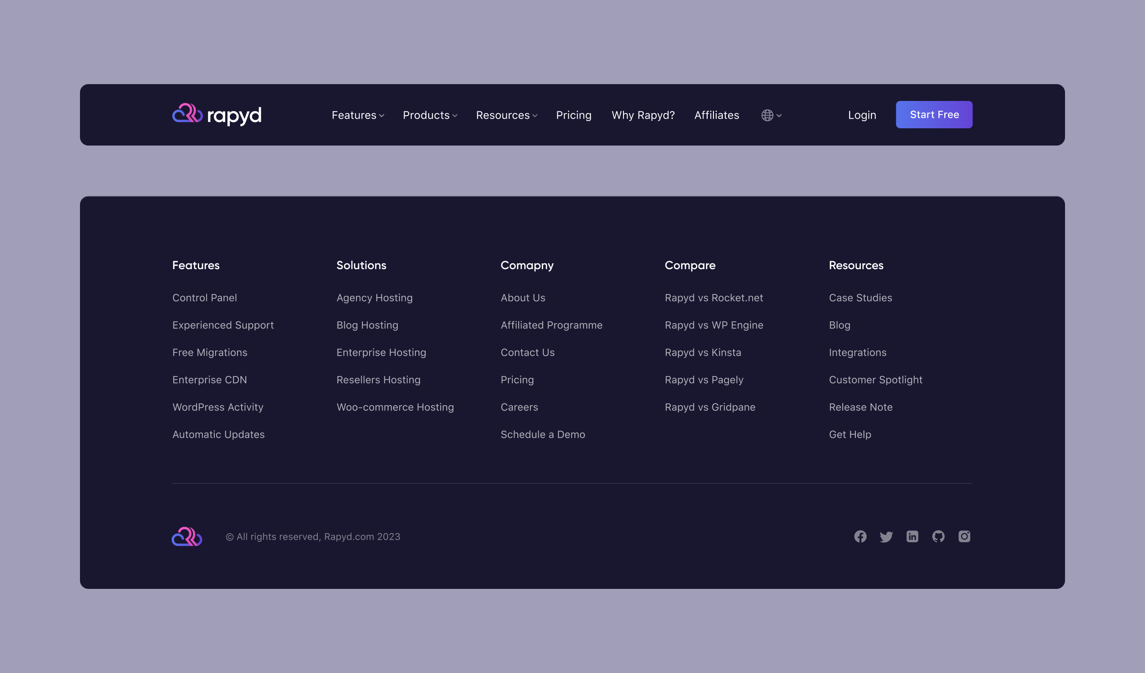The height and width of the screenshot is (673, 1145).
Task: Click the Solutions column heading
Action: pyautogui.click(x=361, y=265)
